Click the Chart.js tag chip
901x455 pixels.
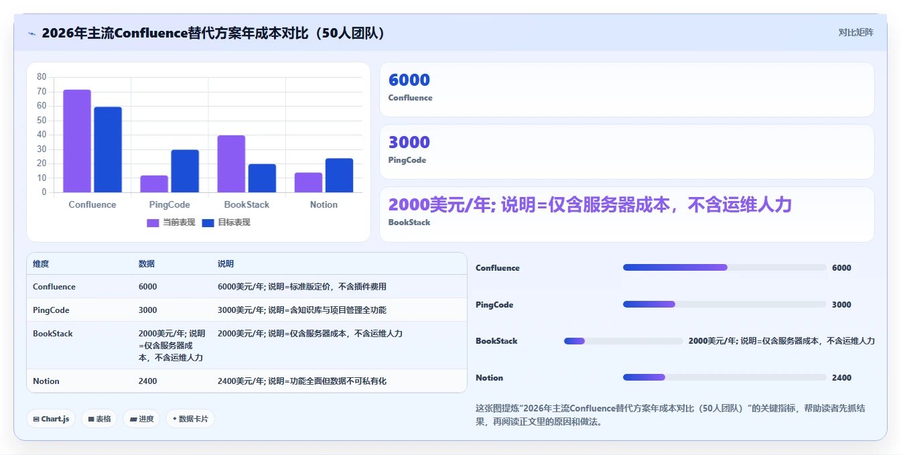click(52, 419)
